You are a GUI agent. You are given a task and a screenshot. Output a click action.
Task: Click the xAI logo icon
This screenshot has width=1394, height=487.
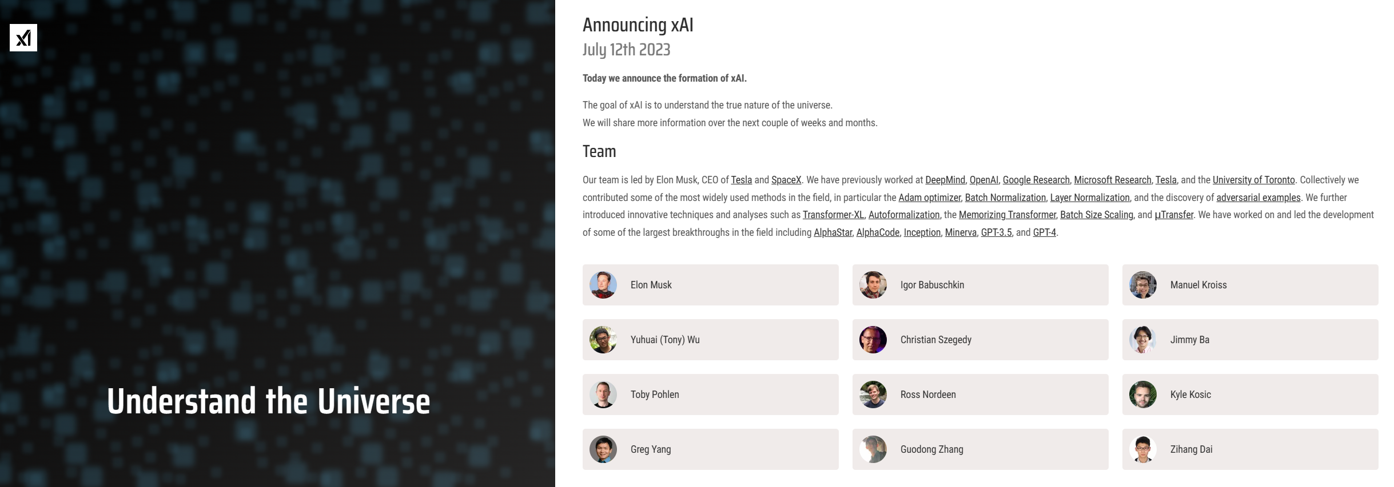coord(23,38)
